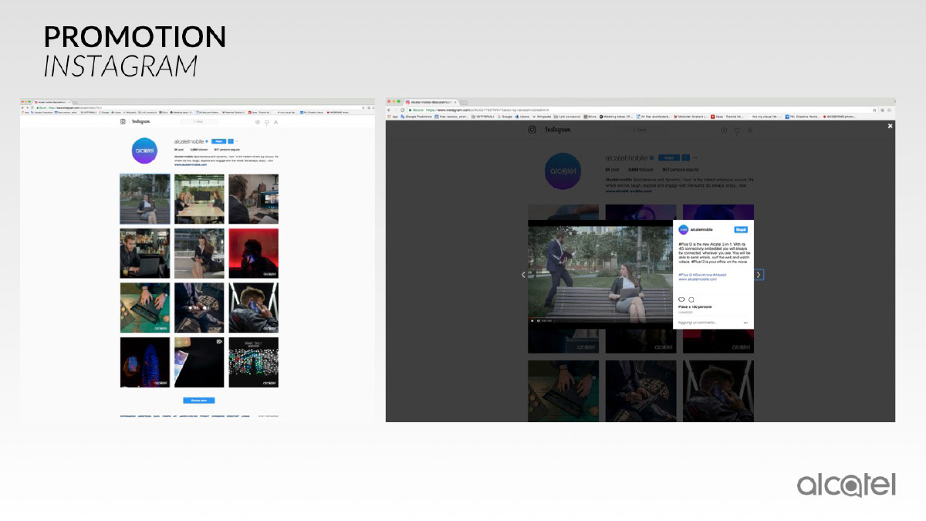Click the blue load-more button below the photo grid
Screen dimensions: 926x521
point(199,401)
